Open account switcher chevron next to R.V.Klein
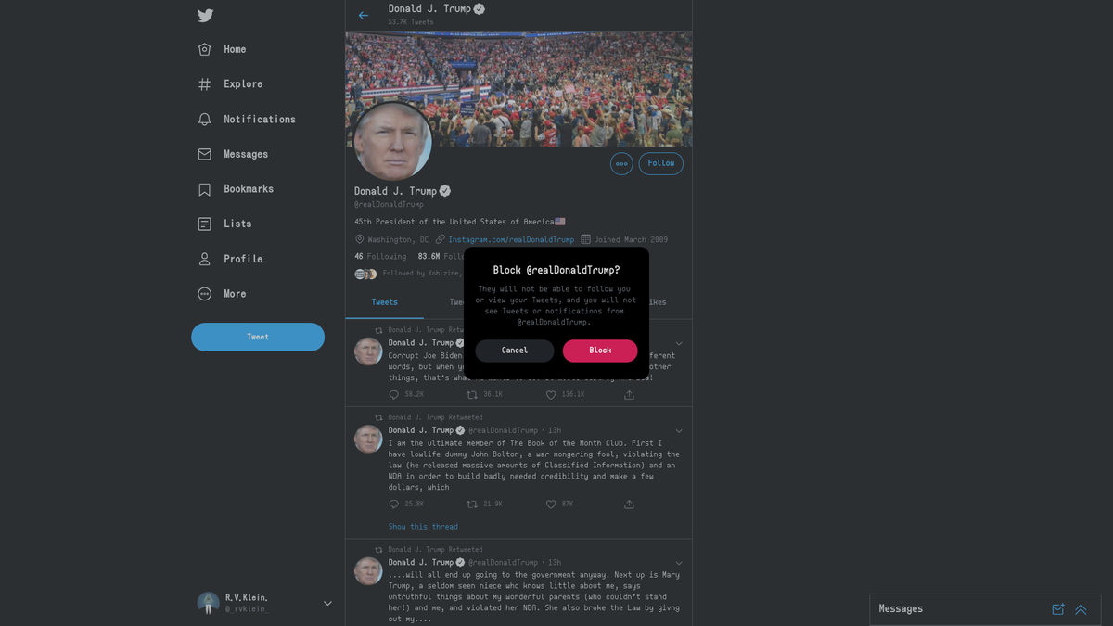This screenshot has width=1113, height=626. pyautogui.click(x=327, y=603)
